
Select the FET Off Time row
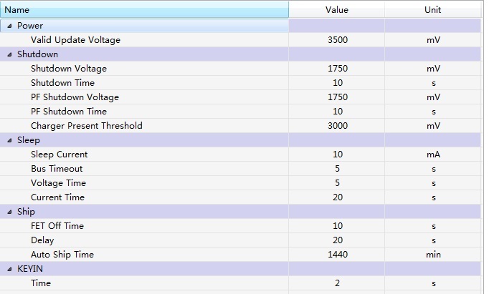point(57,226)
